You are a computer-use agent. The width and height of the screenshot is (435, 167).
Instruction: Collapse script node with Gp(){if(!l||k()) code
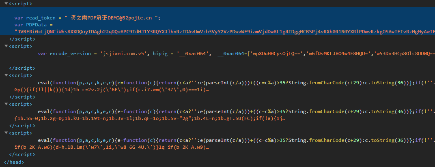(x=6, y=75)
